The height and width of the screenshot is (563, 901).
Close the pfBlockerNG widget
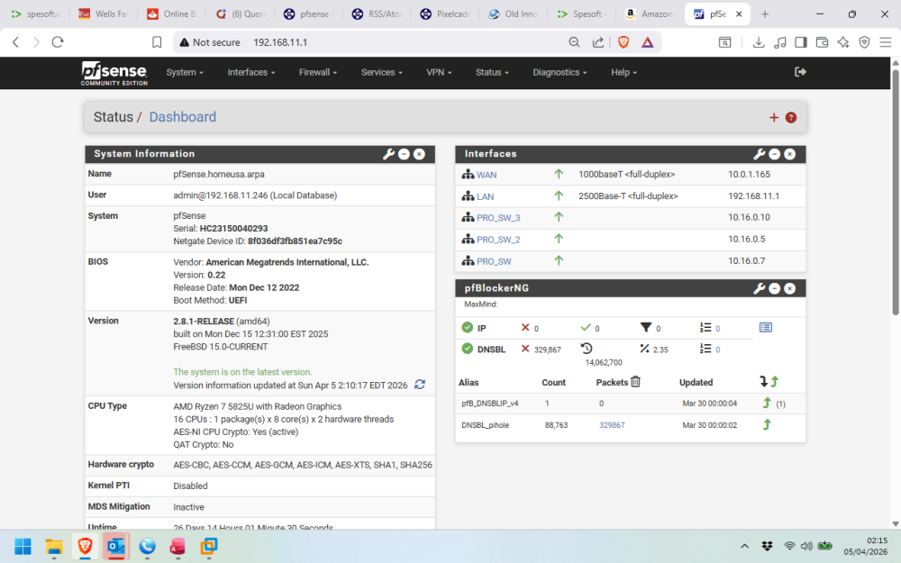coord(790,288)
